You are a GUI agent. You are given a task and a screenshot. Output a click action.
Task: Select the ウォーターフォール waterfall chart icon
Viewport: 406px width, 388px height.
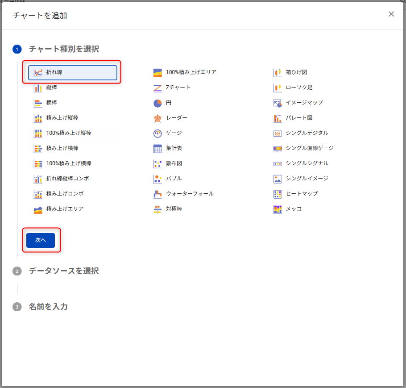point(157,194)
